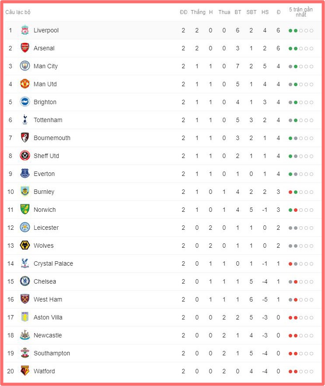
Task: Click the Wolves club crest
Action: [25, 246]
